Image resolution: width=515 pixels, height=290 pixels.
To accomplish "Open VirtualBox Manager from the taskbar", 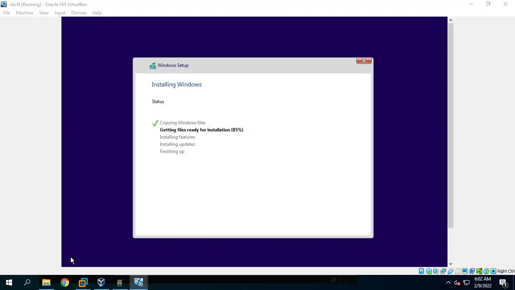I will tap(101, 282).
